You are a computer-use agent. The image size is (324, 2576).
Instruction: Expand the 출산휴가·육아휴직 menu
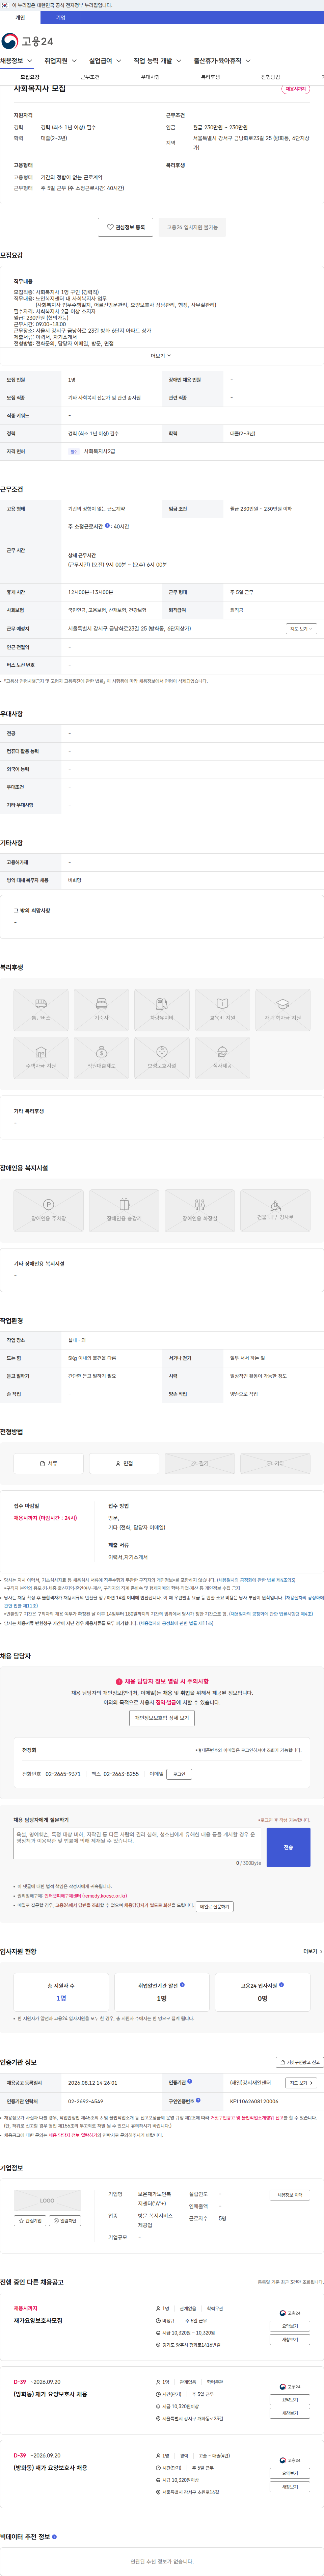[x=222, y=61]
